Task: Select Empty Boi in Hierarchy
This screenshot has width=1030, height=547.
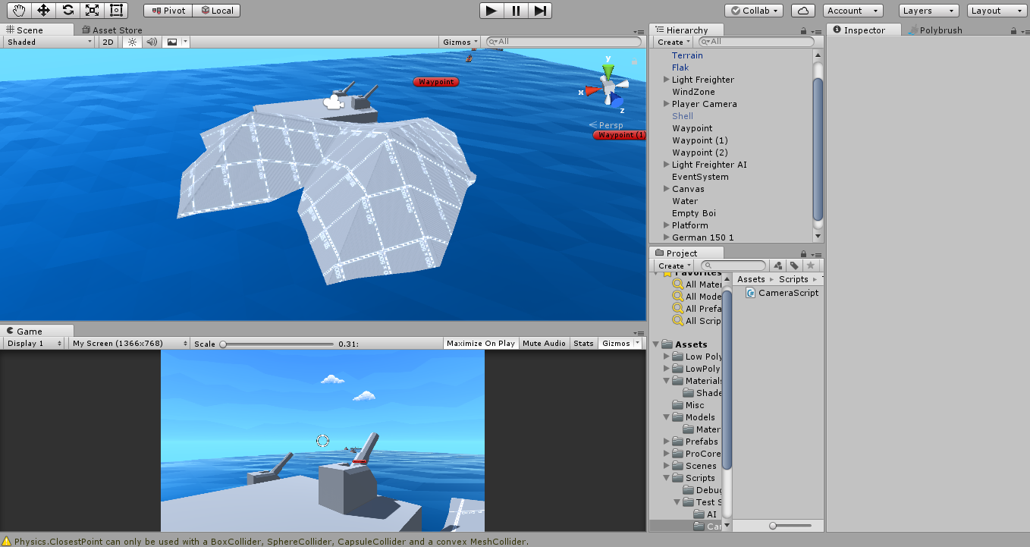Action: [x=694, y=213]
